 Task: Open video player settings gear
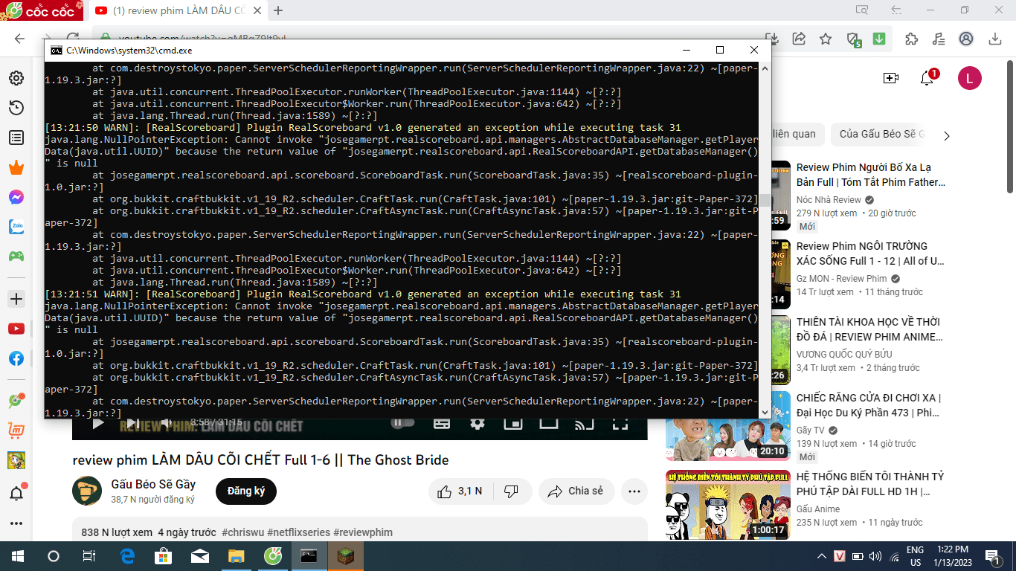(477, 425)
